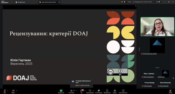Image resolution: width=175 pixels, height=94 pixels.
Task: Click the date text Вересень 2025
Action: tap(21, 64)
